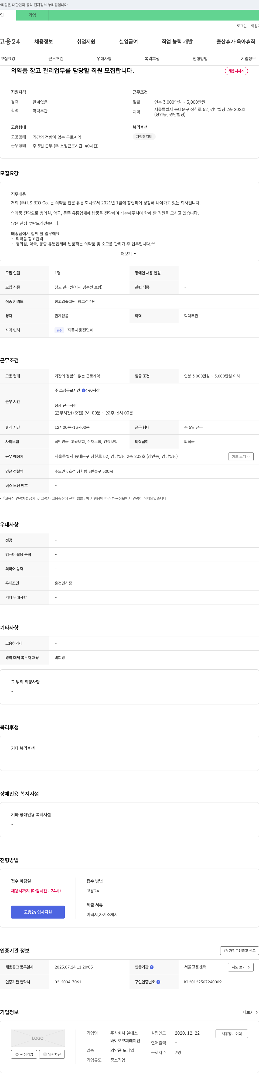This screenshot has width=259, height=1073.
Task: Click the 고용24 site logo
Action: pyautogui.click(x=10, y=42)
